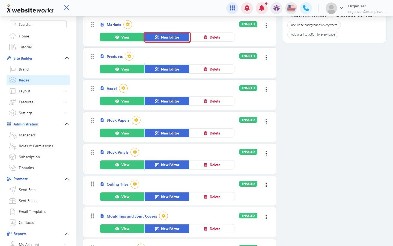The image size is (393, 246).
Task: Open notifications bell with red dot
Action: pyautogui.click(x=262, y=8)
